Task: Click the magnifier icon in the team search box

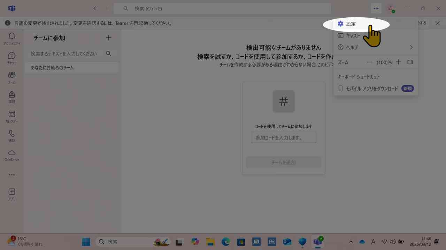Action: 108,53
